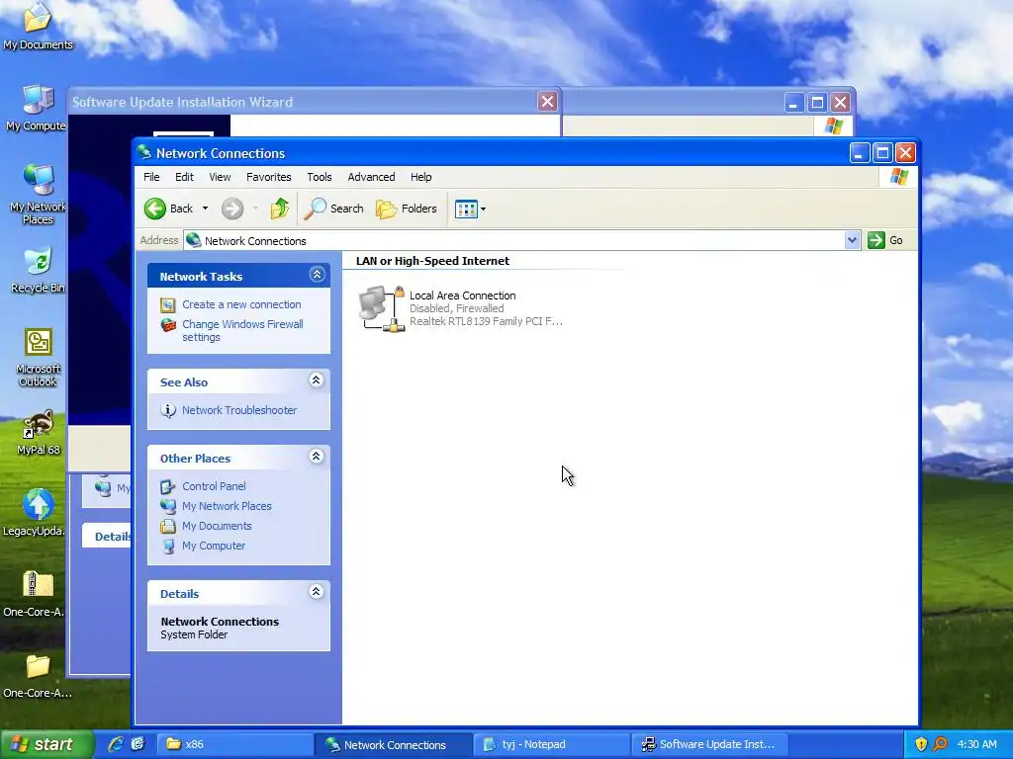Maximize the background window behind wizard
Viewport: 1013px width, 759px height.
(817, 102)
